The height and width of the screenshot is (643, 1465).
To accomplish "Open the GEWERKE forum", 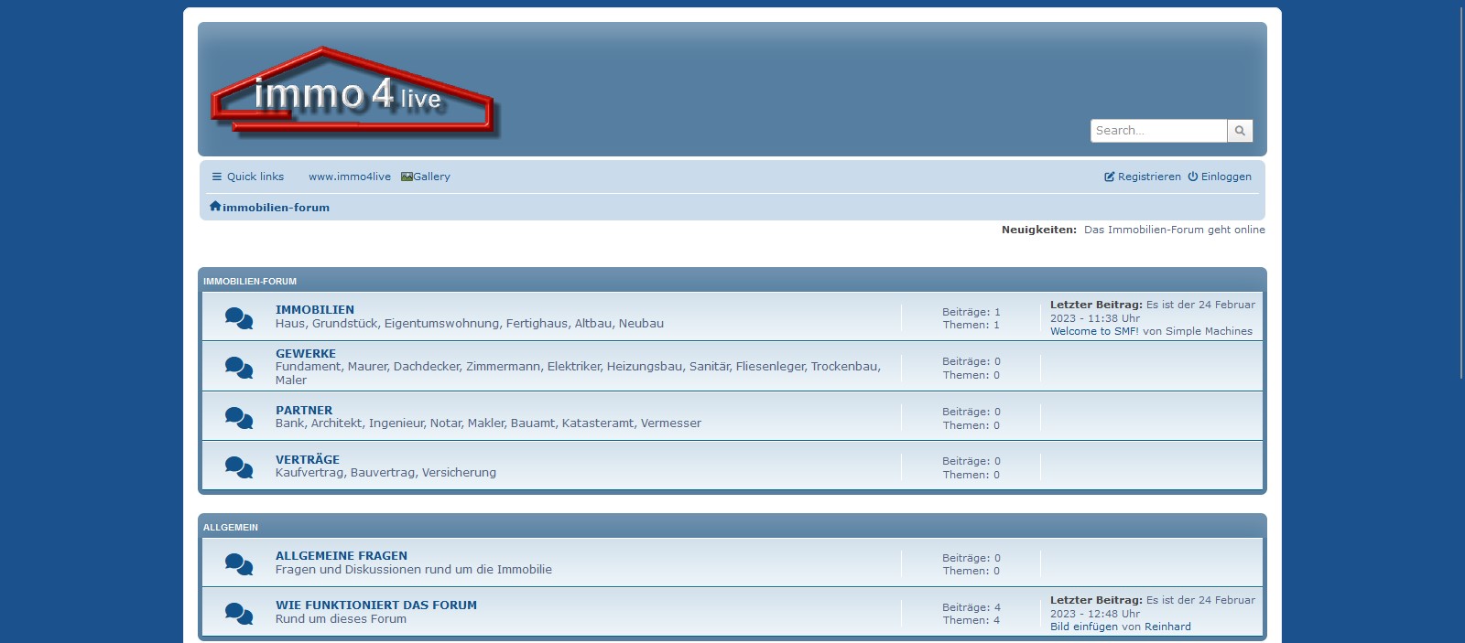I will [x=306, y=354].
